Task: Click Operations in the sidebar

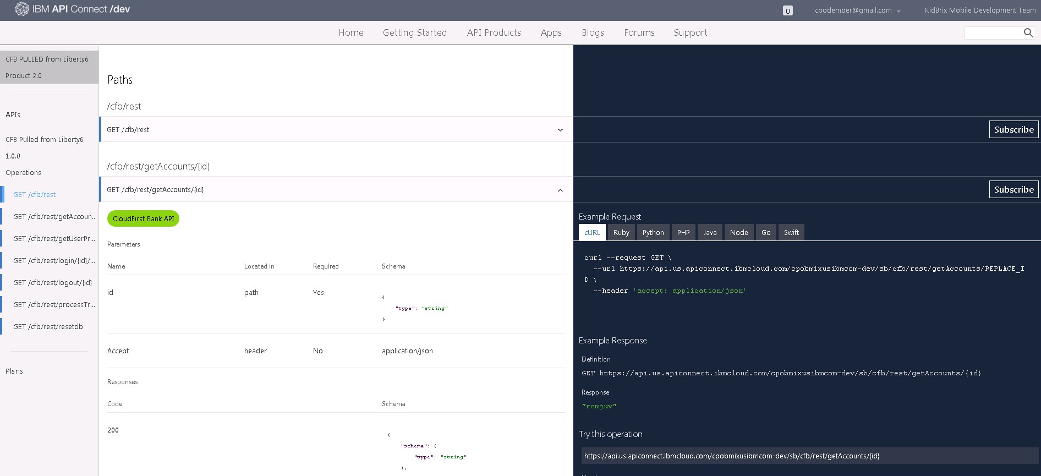Action: pos(23,173)
